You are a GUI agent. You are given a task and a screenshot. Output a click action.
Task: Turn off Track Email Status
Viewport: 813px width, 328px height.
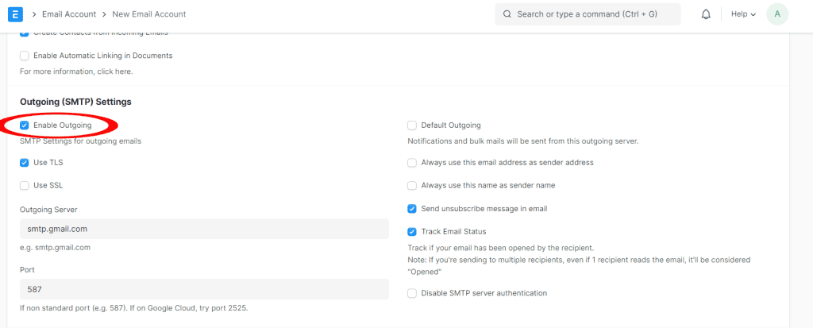[412, 232]
